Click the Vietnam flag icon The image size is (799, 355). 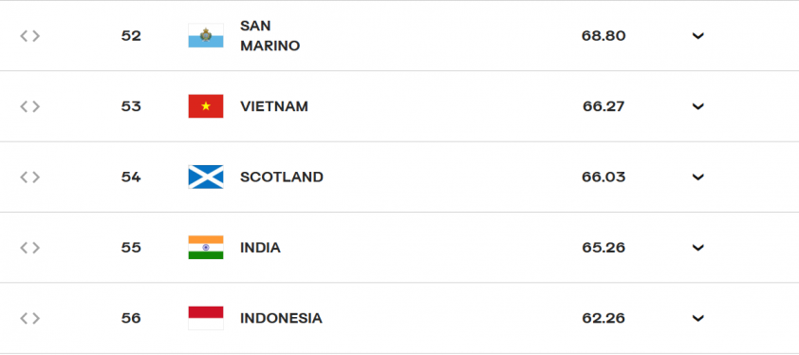[206, 106]
